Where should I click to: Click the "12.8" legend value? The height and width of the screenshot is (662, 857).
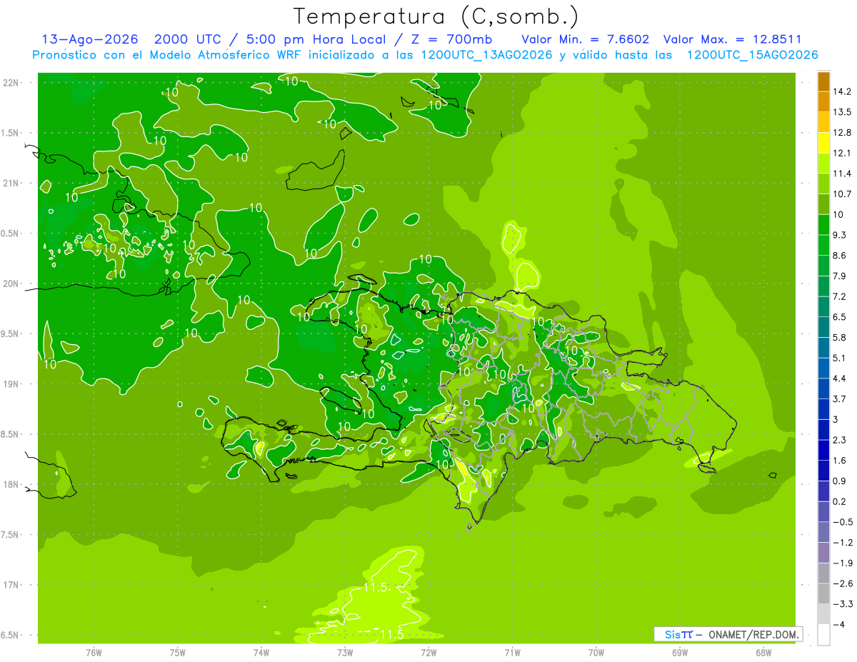843,133
